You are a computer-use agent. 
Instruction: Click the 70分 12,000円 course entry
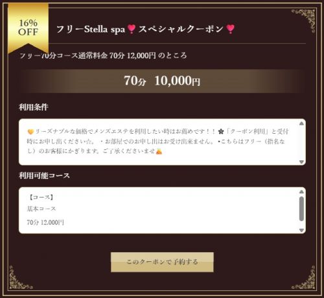click(45, 222)
